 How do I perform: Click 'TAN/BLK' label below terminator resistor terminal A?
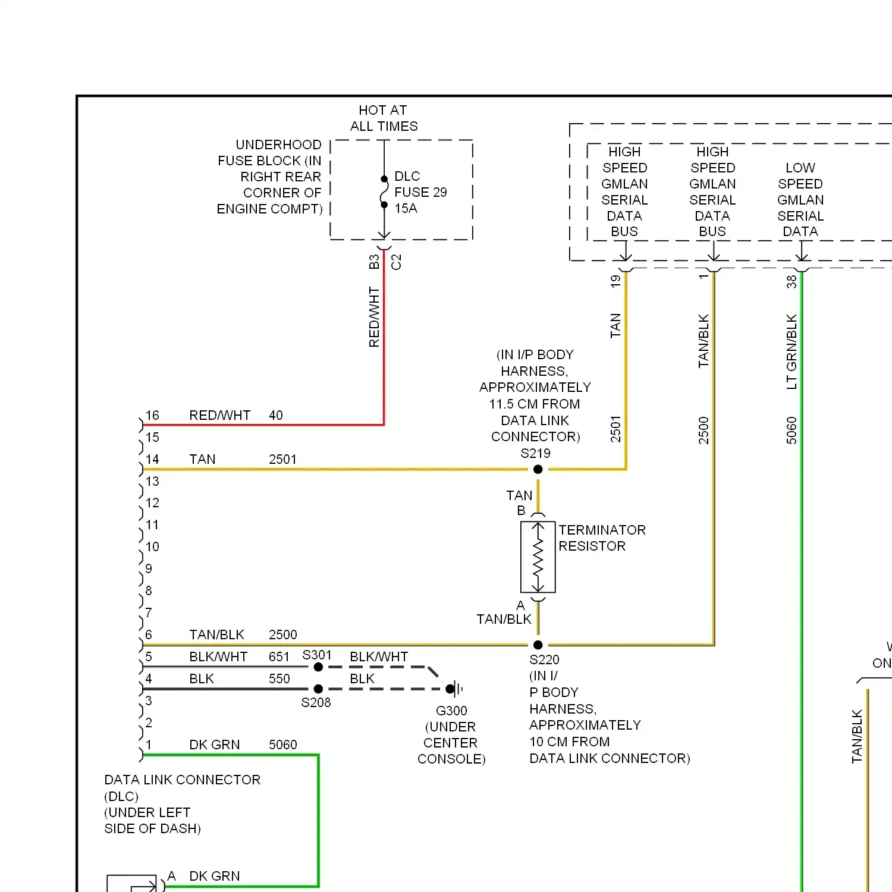504,619
